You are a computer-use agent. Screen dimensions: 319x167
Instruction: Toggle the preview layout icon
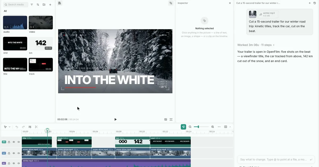pos(166,120)
